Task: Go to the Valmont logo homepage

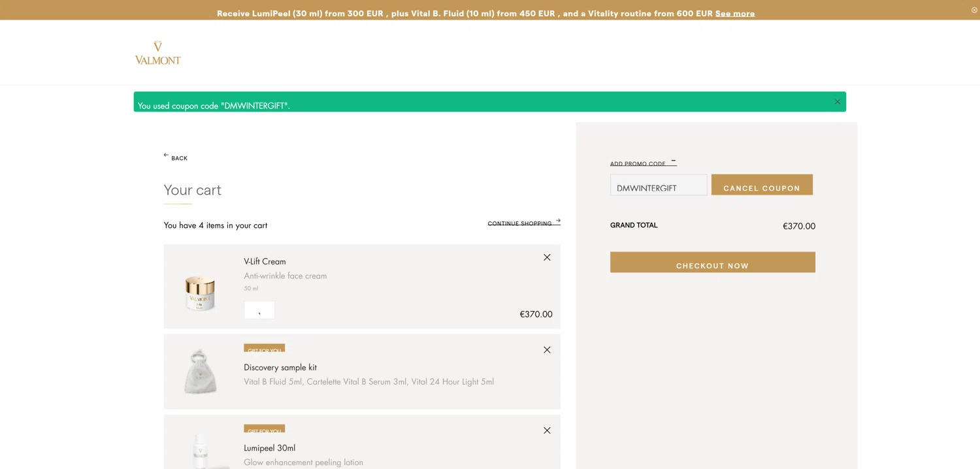Action: pyautogui.click(x=157, y=53)
